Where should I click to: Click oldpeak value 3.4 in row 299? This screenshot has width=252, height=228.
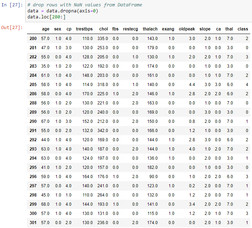click(192, 204)
